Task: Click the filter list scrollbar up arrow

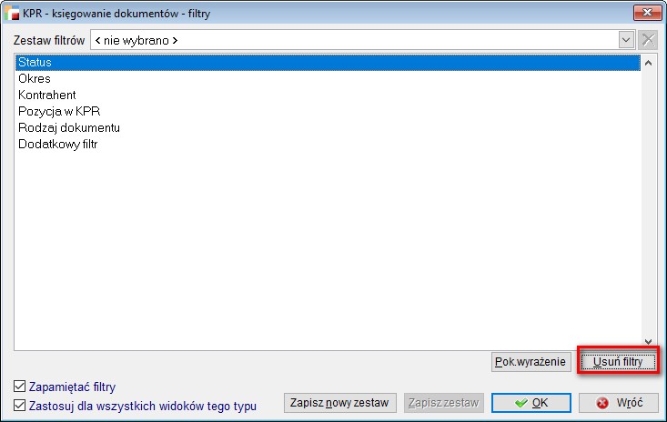Action: [x=648, y=64]
